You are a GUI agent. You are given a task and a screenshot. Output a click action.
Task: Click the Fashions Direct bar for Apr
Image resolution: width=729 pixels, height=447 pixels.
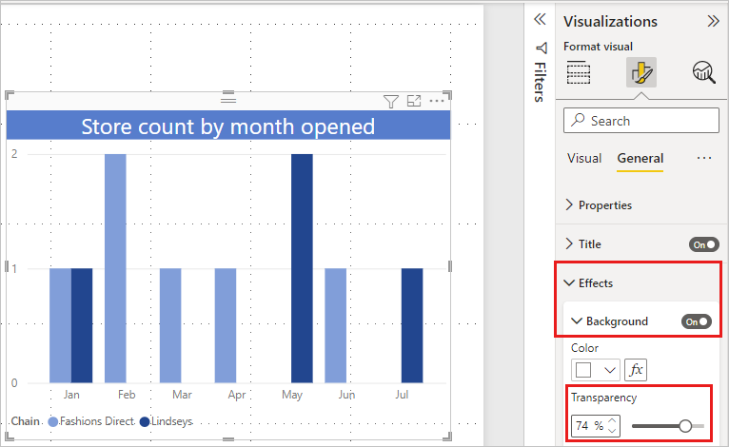point(226,325)
